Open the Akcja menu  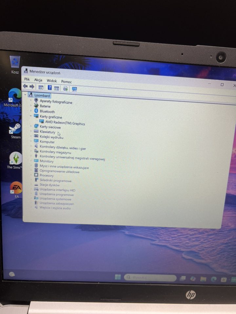tap(38, 80)
